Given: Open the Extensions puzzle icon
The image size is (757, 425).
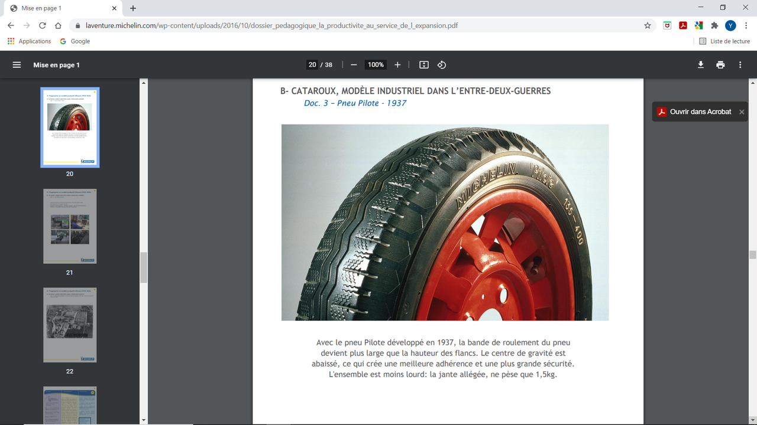Looking at the screenshot, I should (x=714, y=25).
